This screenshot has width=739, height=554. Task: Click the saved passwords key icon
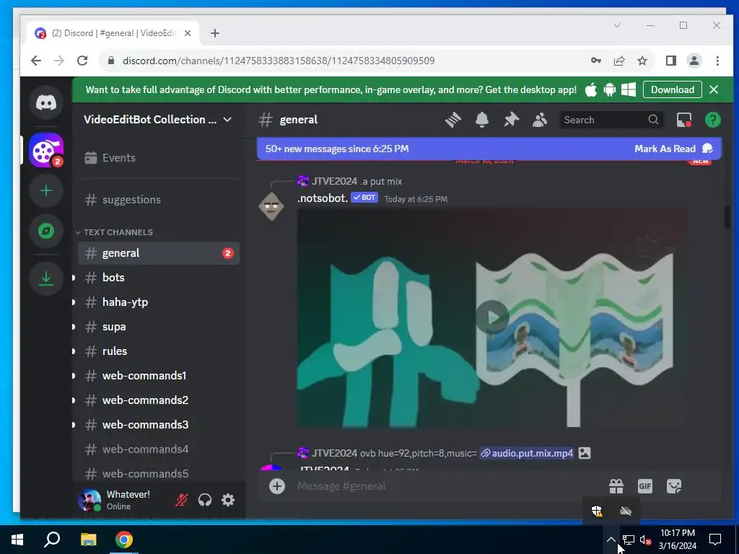click(595, 61)
